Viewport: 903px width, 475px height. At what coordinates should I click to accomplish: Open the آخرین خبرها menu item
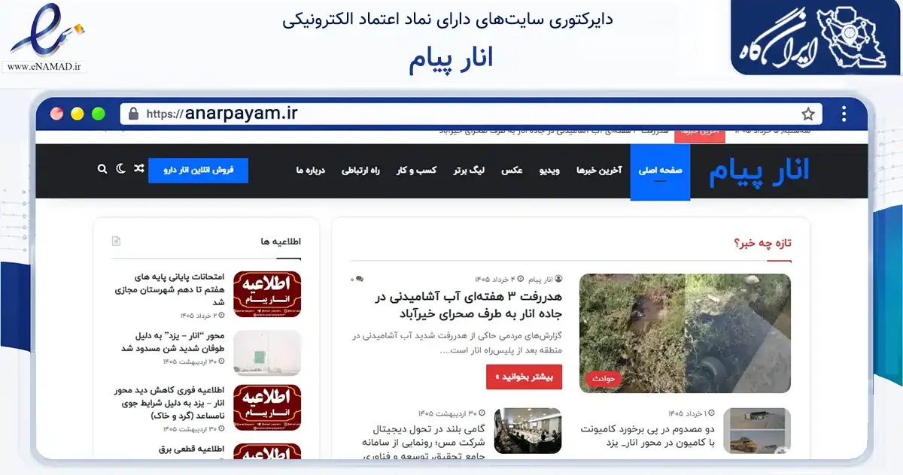coord(599,171)
